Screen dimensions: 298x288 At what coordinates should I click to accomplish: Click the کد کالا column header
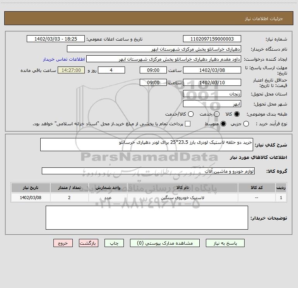coord(257,188)
